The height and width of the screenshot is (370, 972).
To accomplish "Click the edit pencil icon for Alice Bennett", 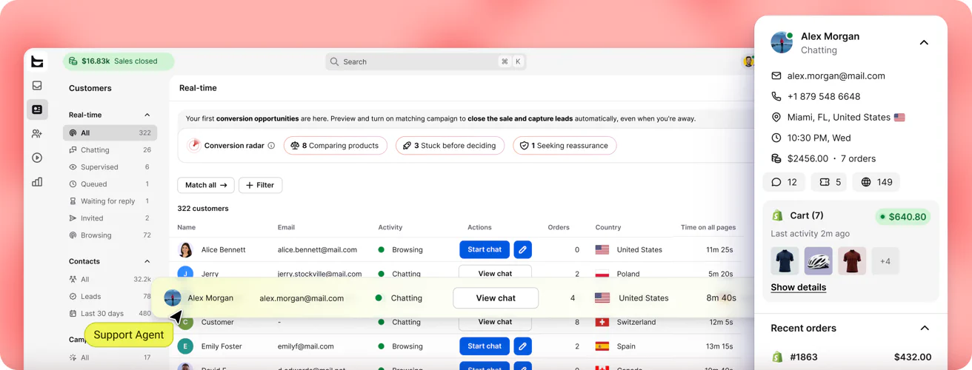I will [x=522, y=249].
